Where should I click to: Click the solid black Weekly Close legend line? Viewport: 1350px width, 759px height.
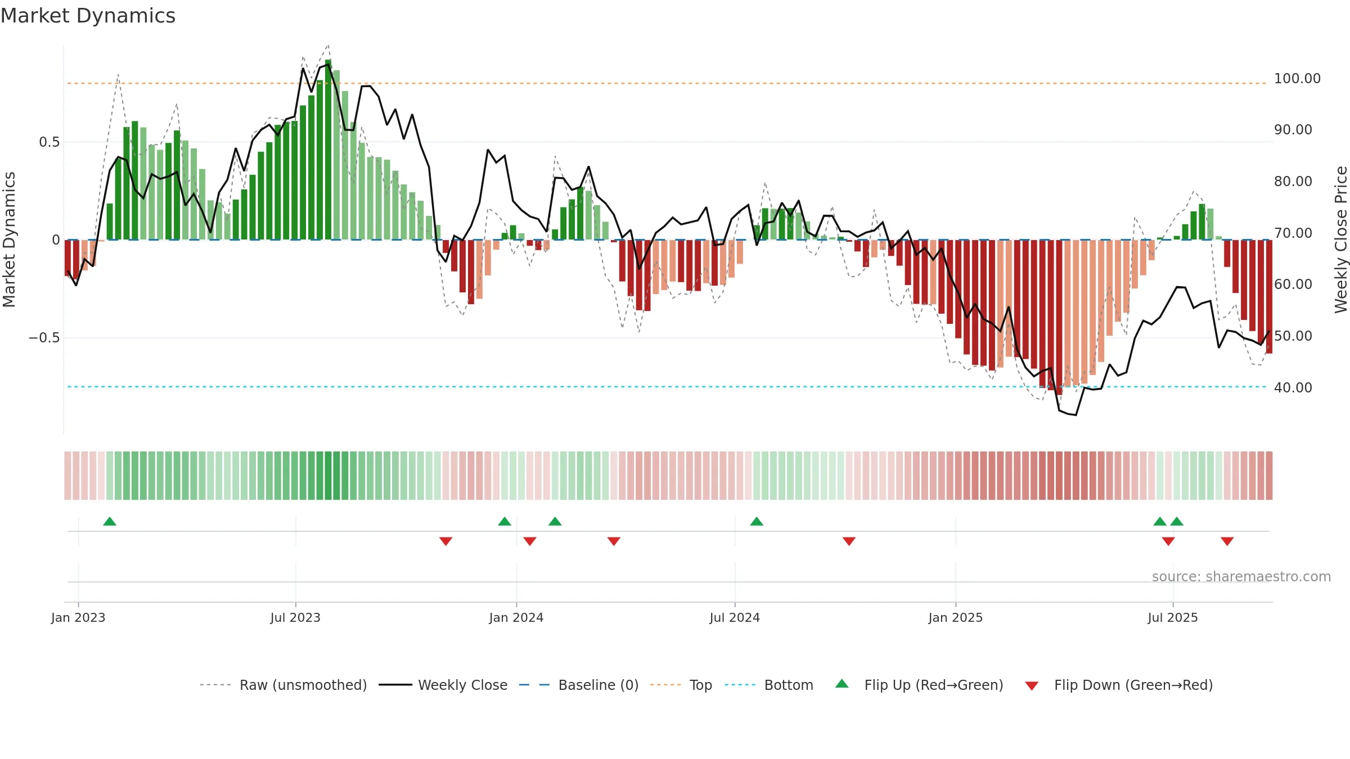click(x=395, y=685)
